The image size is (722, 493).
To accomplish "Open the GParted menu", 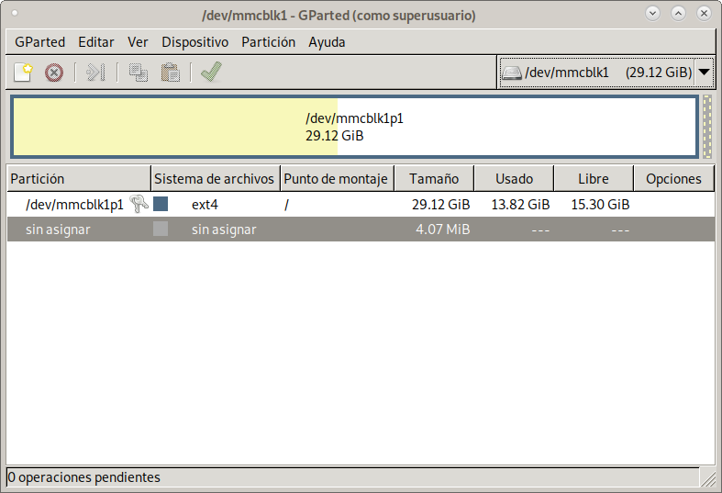I will click(40, 42).
